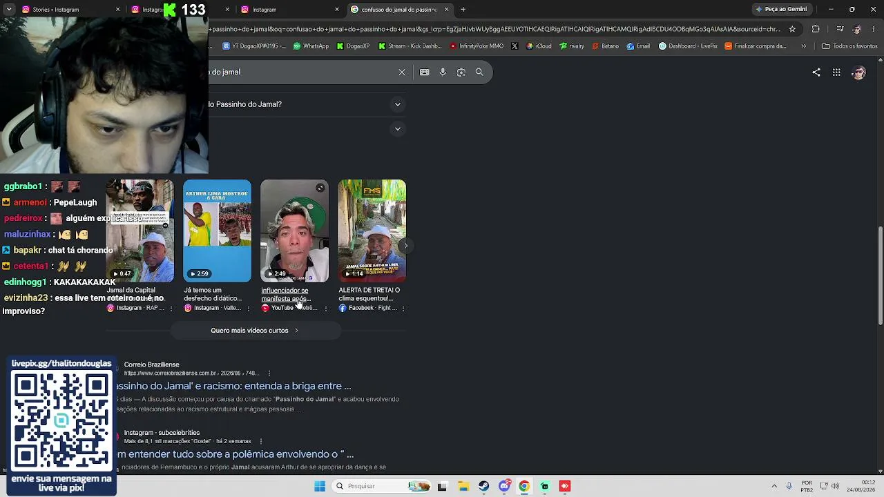This screenshot has height=497, width=884.
Task: Show the next short videos with the arrow
Action: 406,245
